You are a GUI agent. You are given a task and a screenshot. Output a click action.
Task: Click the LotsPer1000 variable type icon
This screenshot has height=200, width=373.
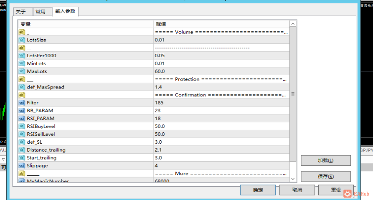[x=22, y=56]
